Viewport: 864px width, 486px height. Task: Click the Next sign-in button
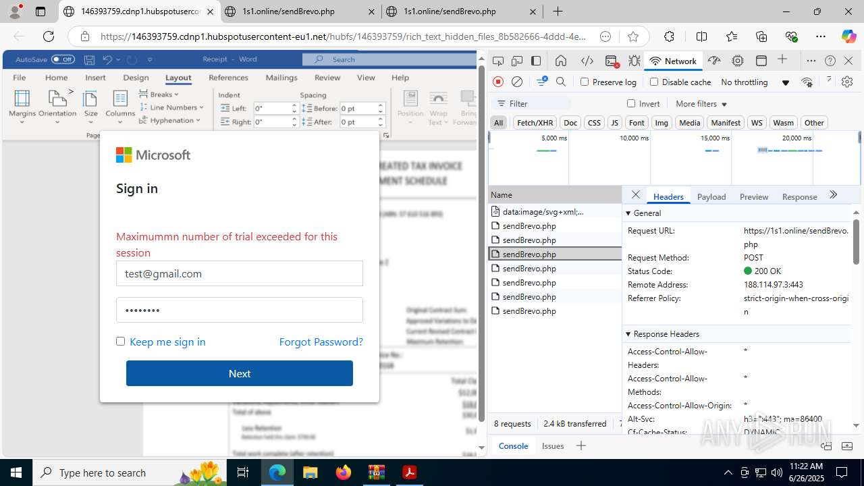click(240, 373)
